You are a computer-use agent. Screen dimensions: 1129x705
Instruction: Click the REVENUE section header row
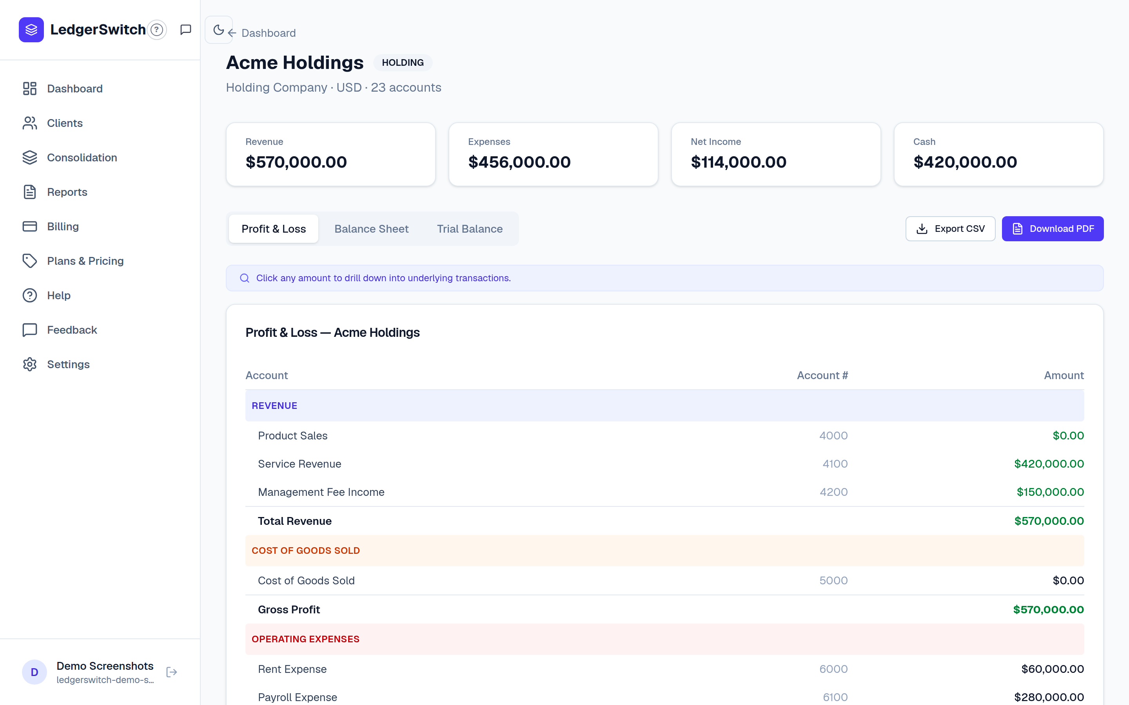pyautogui.click(x=664, y=406)
